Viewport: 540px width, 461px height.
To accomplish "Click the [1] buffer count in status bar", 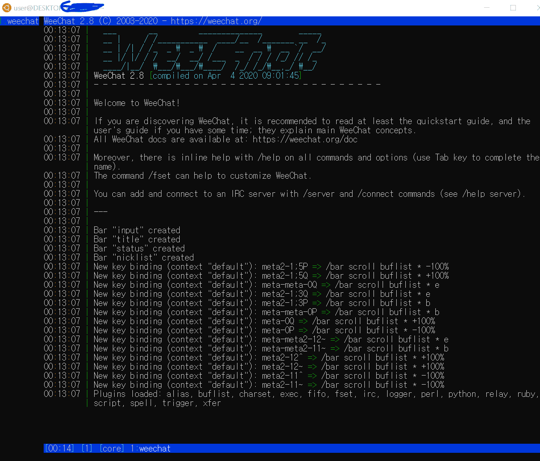I will coord(87,449).
